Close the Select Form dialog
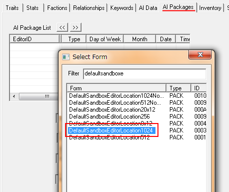Screen dimensions: 229x192 [x=200, y=55]
